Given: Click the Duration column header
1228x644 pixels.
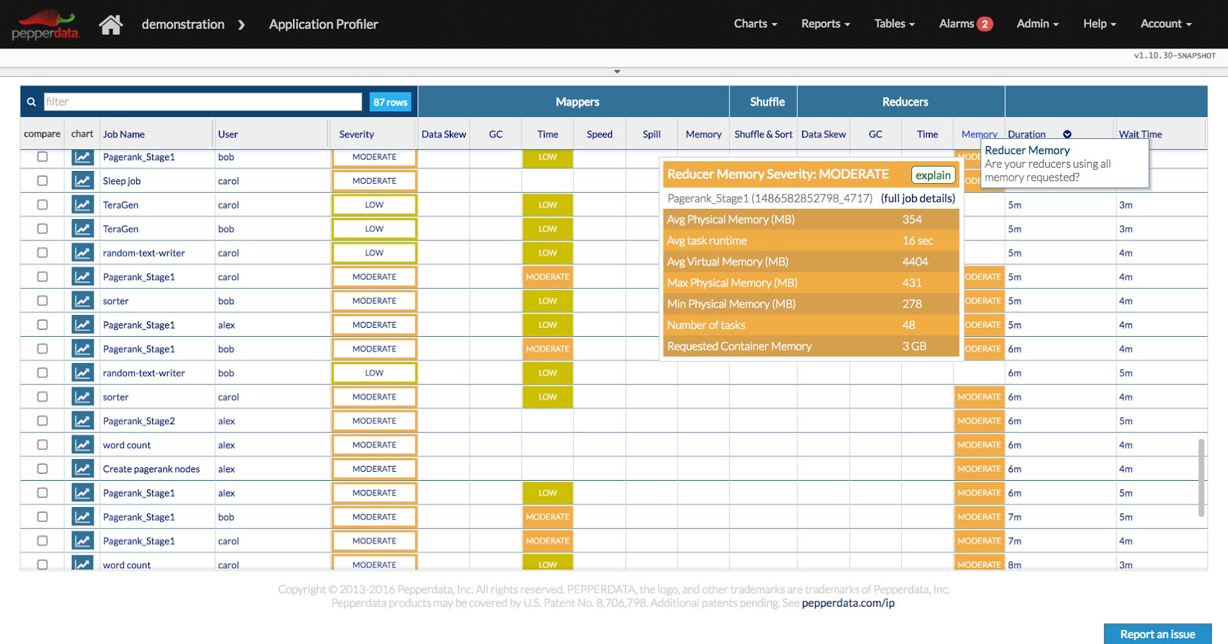Looking at the screenshot, I should (x=1026, y=134).
